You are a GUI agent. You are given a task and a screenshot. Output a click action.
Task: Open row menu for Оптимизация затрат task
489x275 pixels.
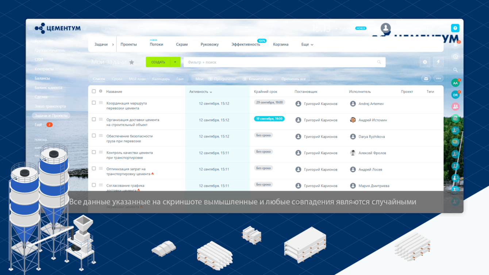101,169
